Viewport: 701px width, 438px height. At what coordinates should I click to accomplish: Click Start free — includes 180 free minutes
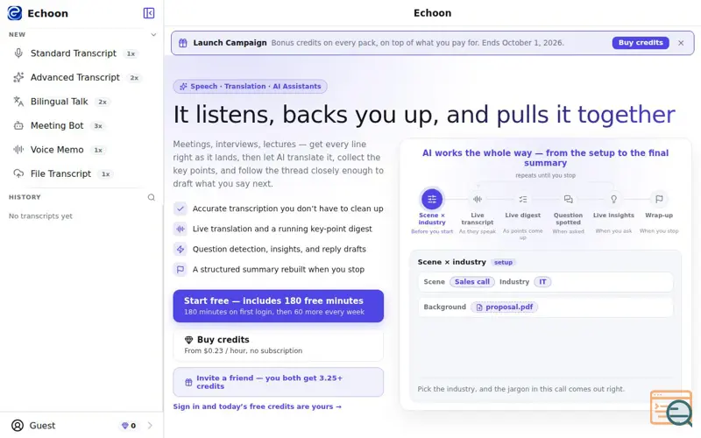(x=278, y=306)
